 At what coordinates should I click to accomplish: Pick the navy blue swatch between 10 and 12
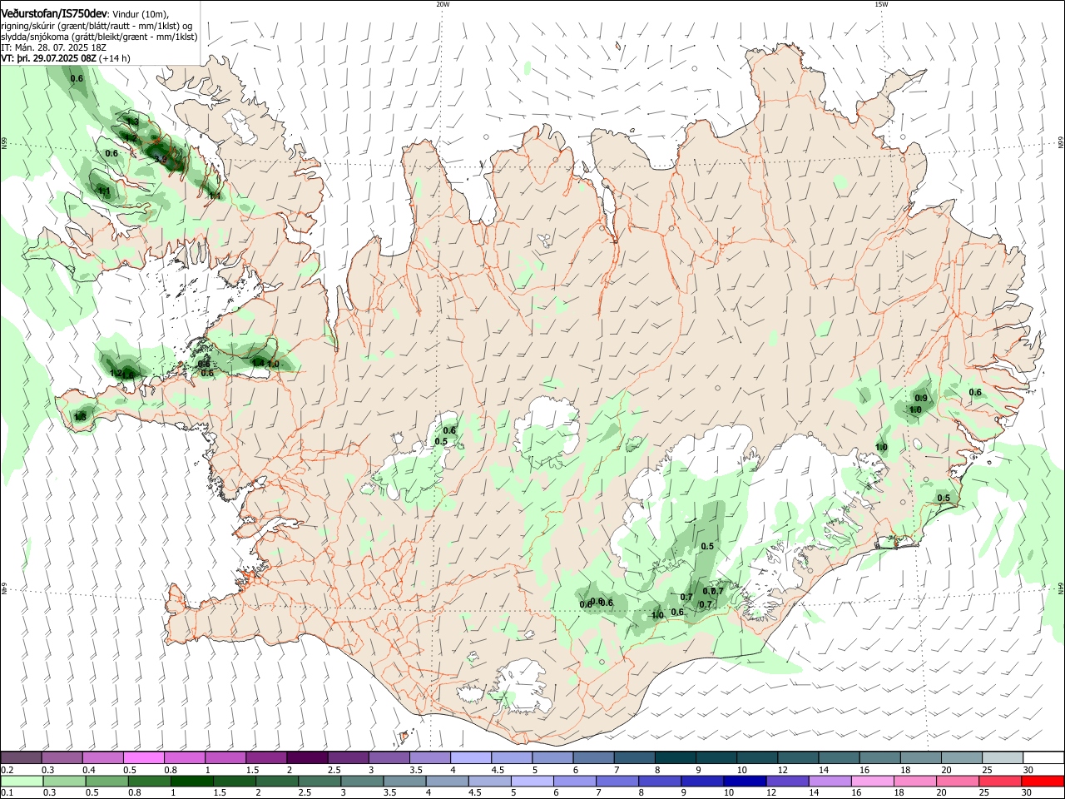coord(745,782)
